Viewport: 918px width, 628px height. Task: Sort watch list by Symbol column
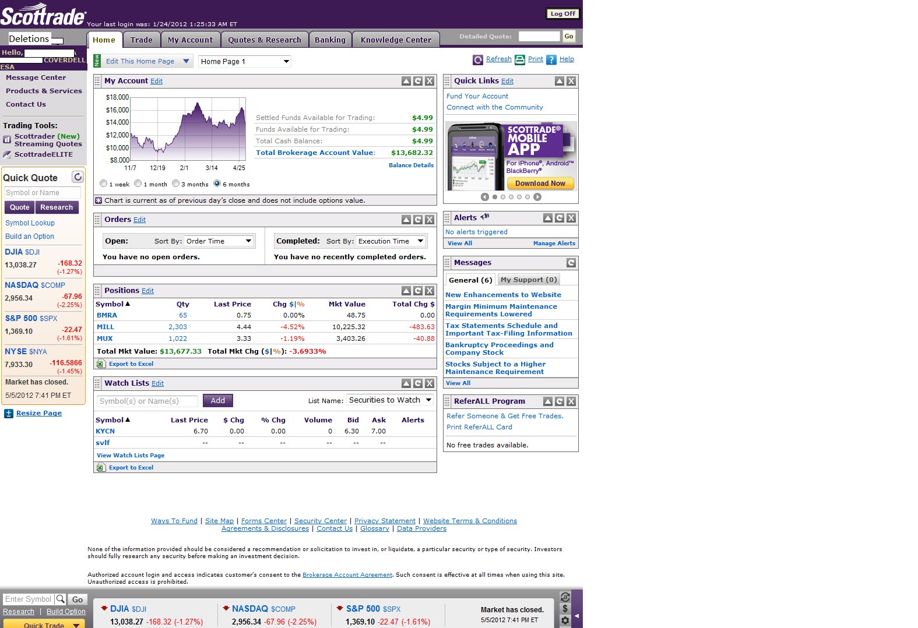tap(112, 420)
